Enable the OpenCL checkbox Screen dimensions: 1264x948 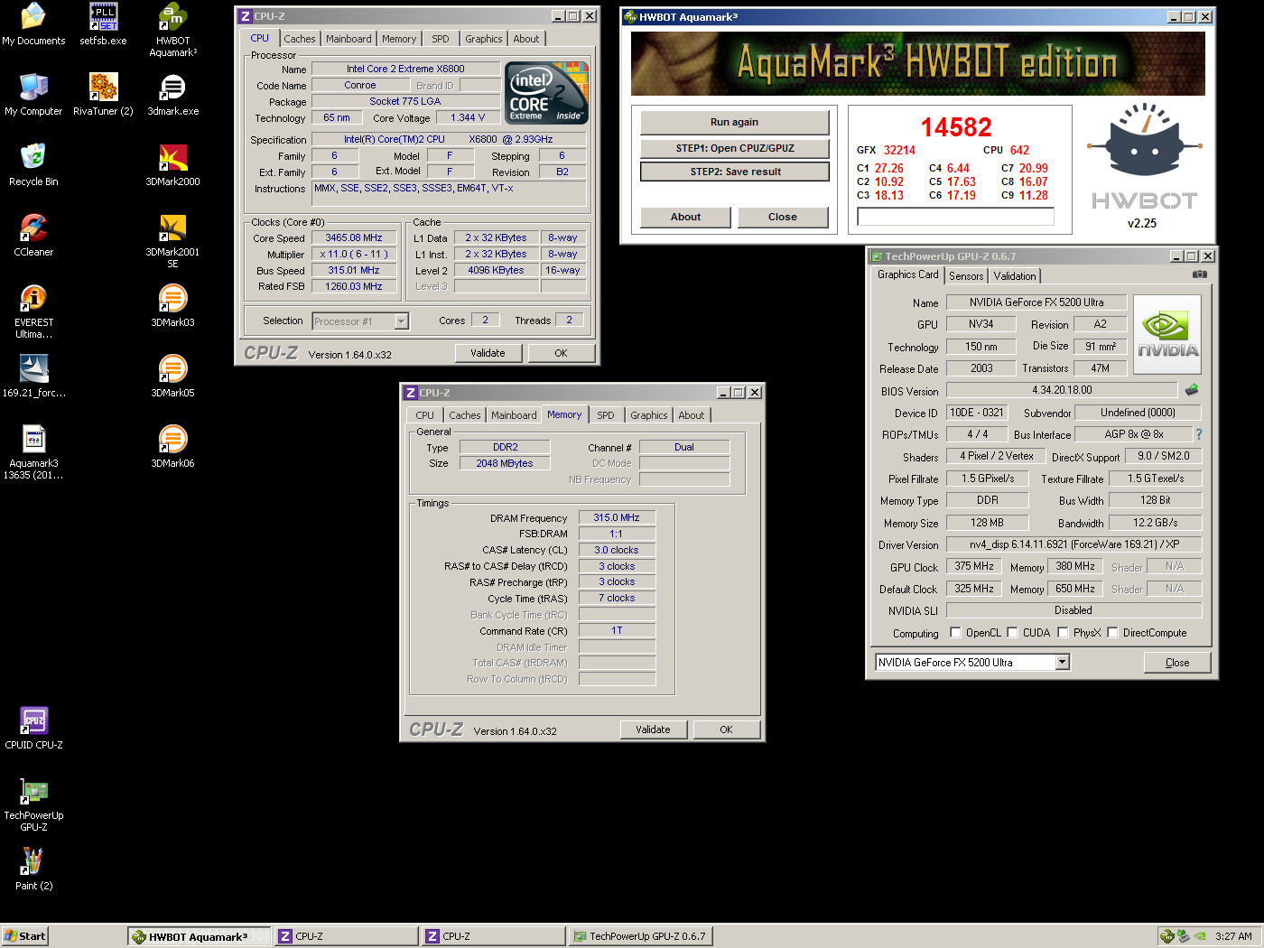[x=955, y=633]
